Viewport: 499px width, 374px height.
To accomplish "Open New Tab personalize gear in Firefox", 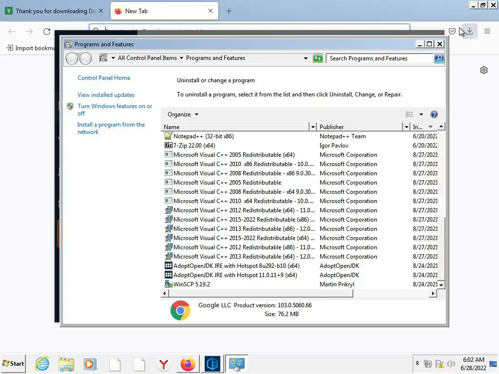I will (x=484, y=70).
